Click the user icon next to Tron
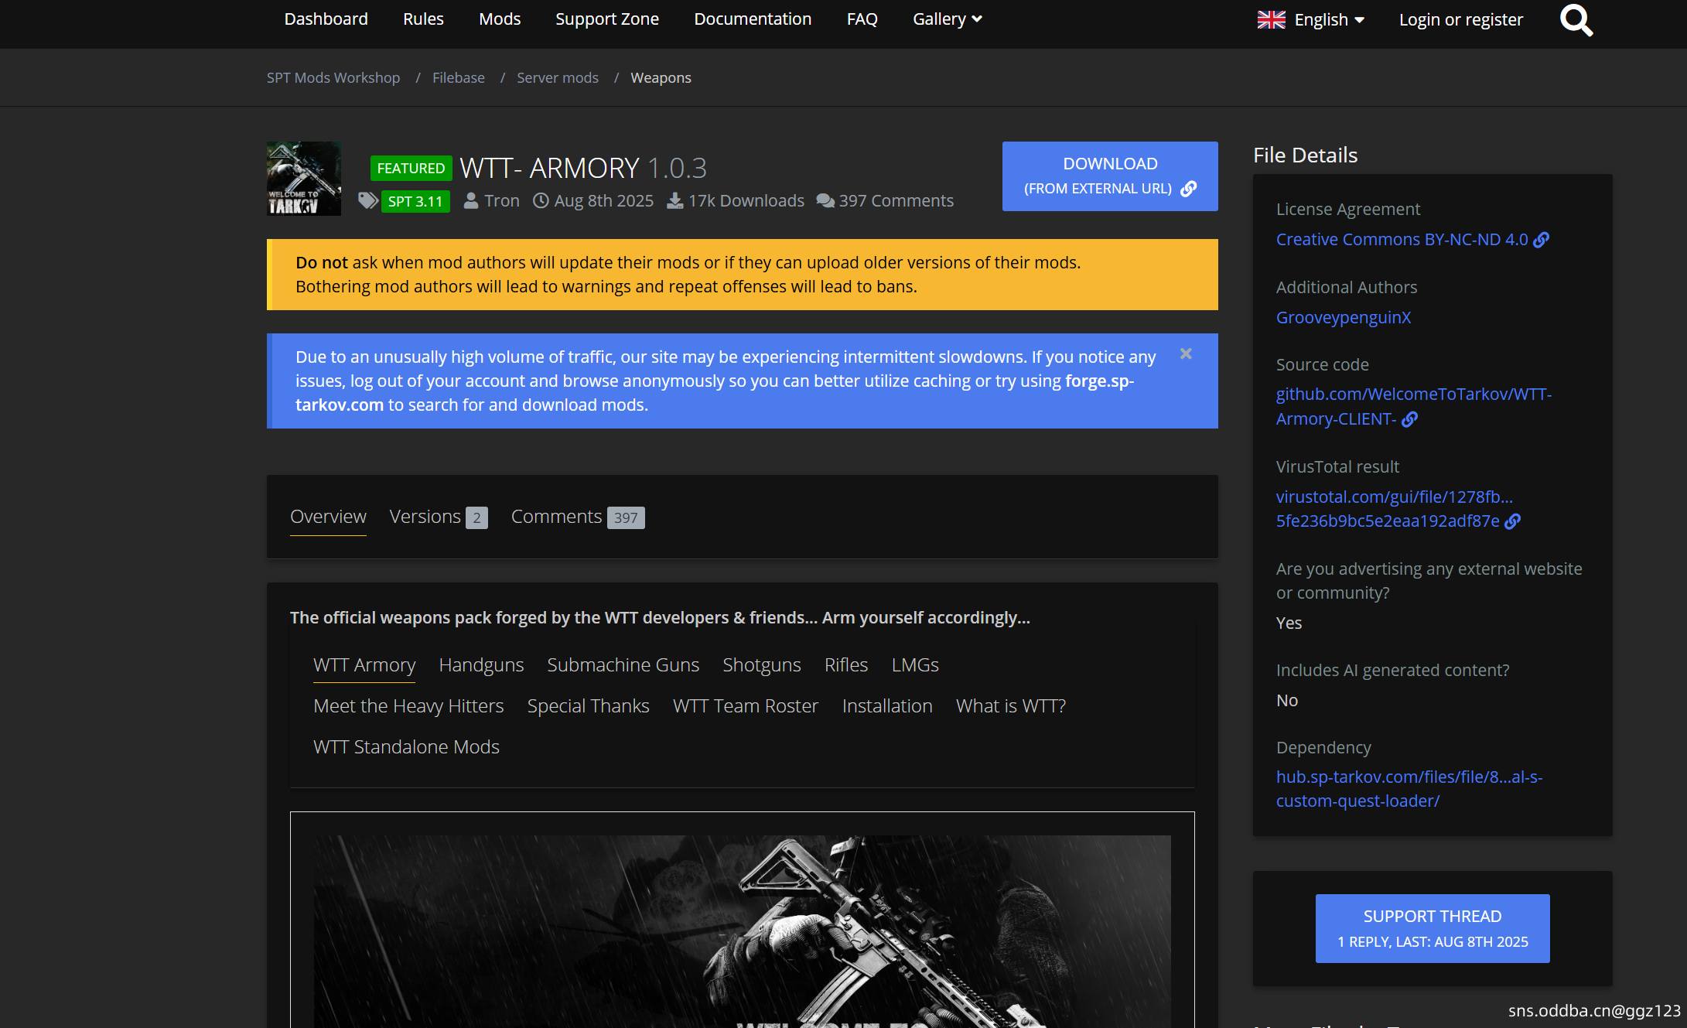 coord(470,201)
